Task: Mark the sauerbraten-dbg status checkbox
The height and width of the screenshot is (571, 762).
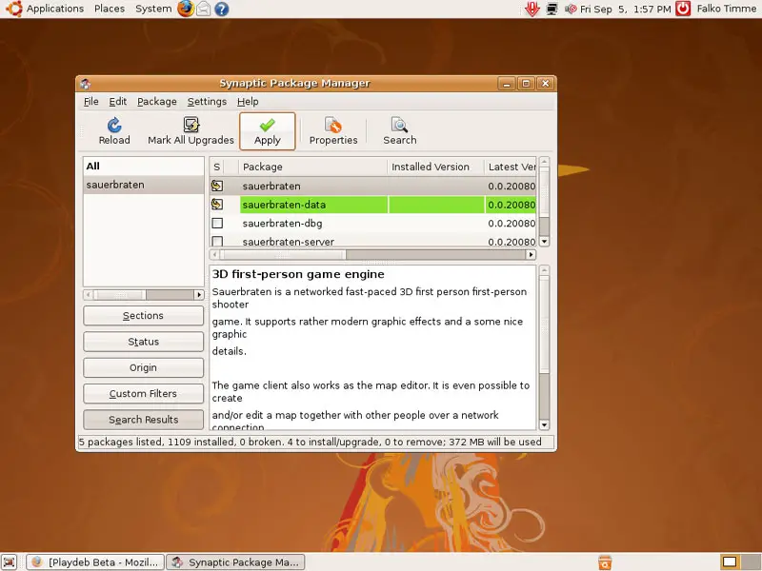Action: pos(217,224)
